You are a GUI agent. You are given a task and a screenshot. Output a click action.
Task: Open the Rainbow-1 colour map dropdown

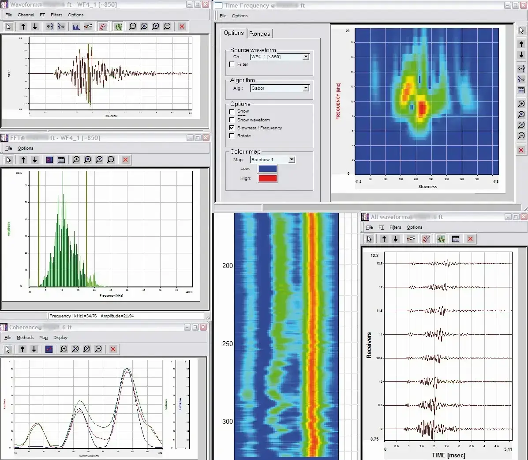coord(292,160)
